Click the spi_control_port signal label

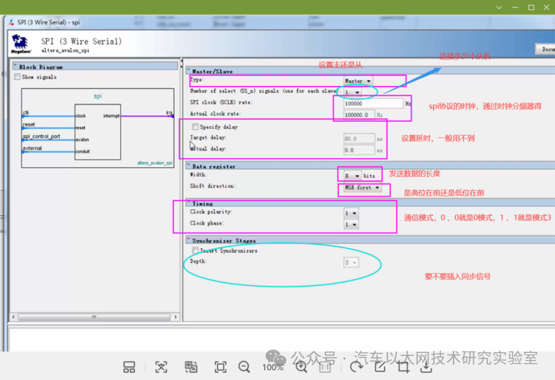pos(42,136)
